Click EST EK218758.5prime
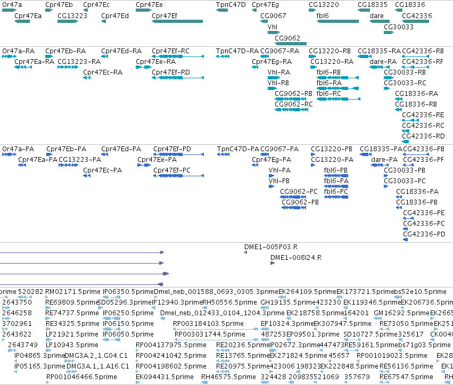453x385 pixels. 289,318
